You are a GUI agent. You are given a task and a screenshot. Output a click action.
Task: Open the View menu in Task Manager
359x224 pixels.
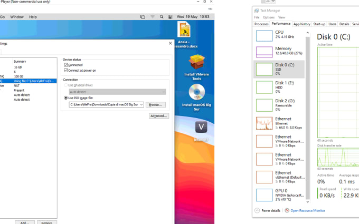[x=281, y=17]
